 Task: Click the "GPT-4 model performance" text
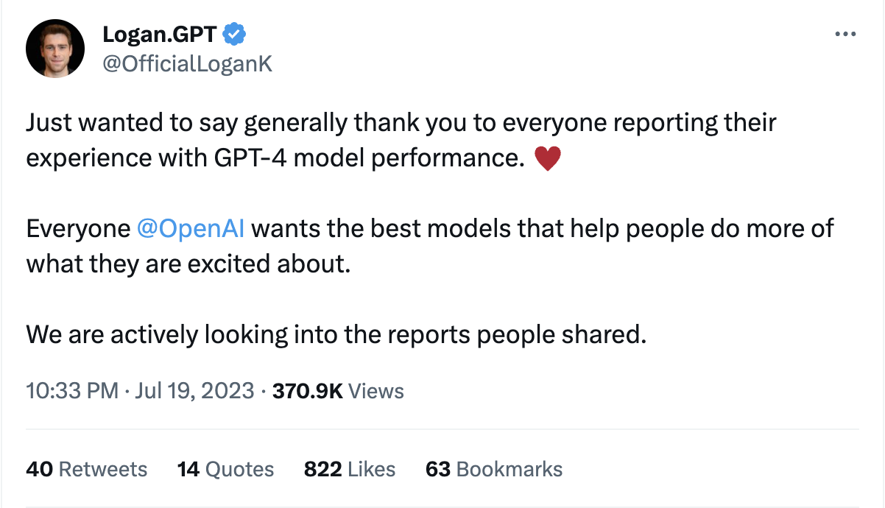344,158
